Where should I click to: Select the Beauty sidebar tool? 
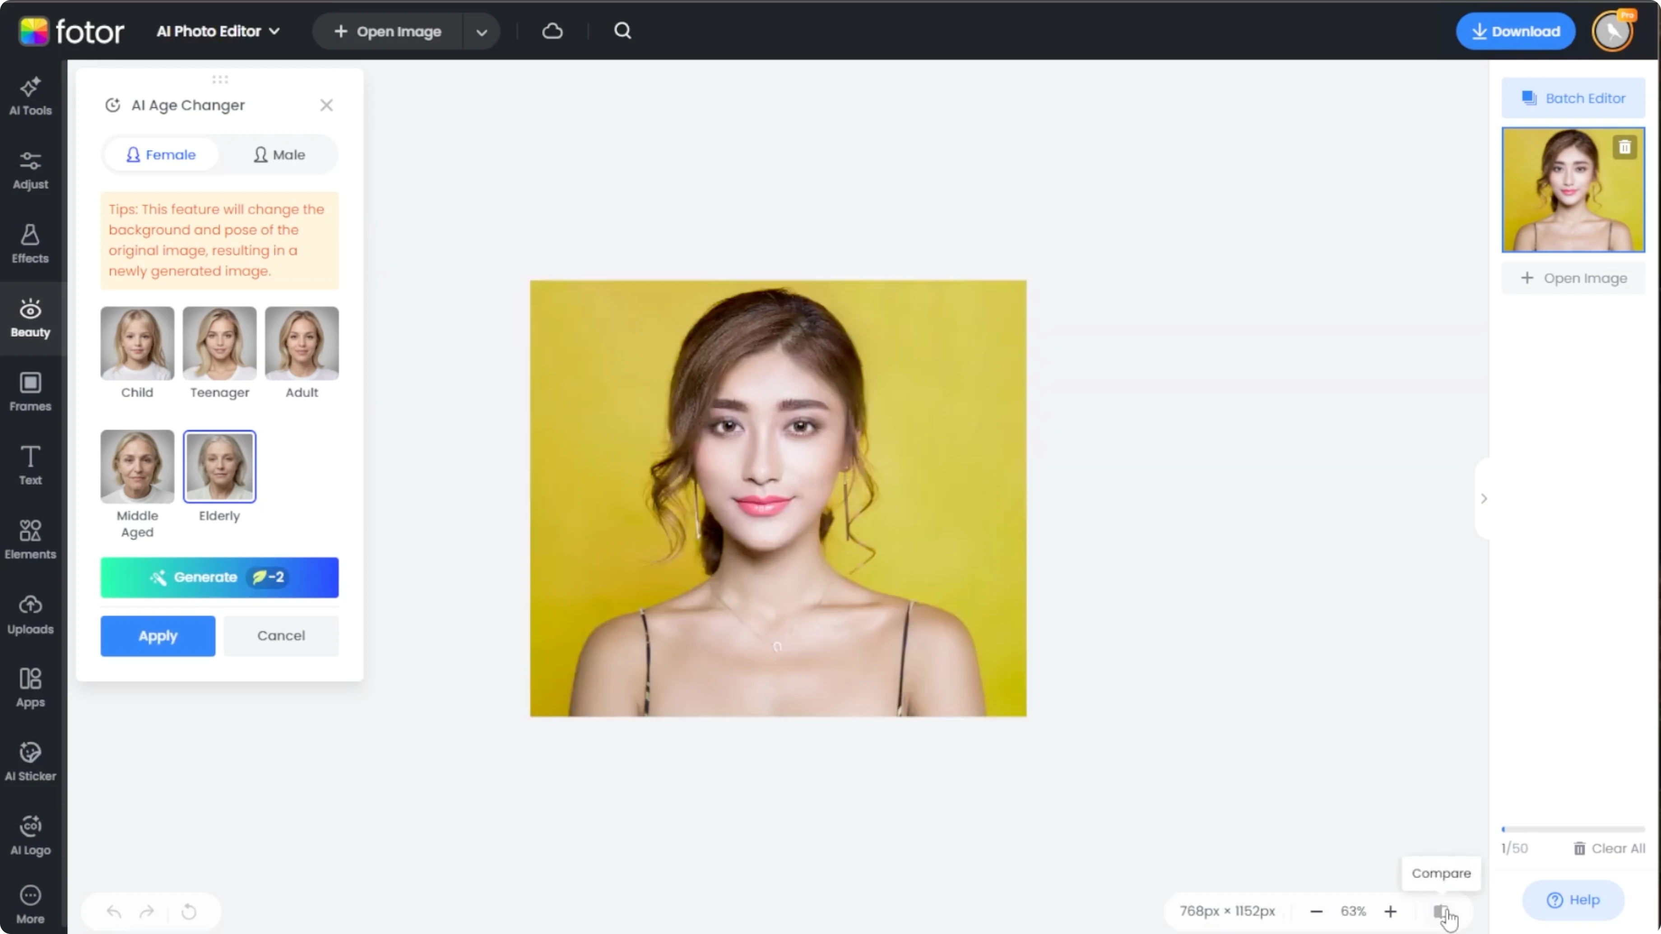(30, 319)
